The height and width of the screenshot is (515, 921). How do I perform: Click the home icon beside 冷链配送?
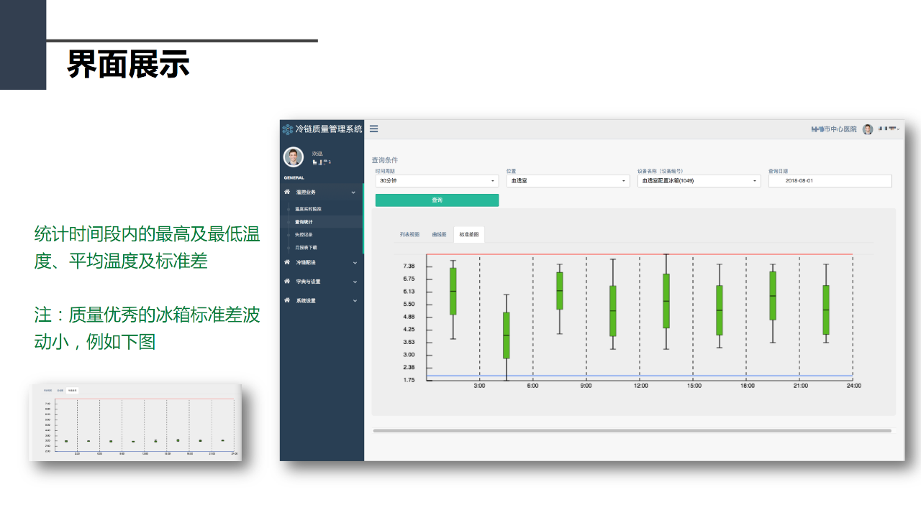pyautogui.click(x=287, y=262)
